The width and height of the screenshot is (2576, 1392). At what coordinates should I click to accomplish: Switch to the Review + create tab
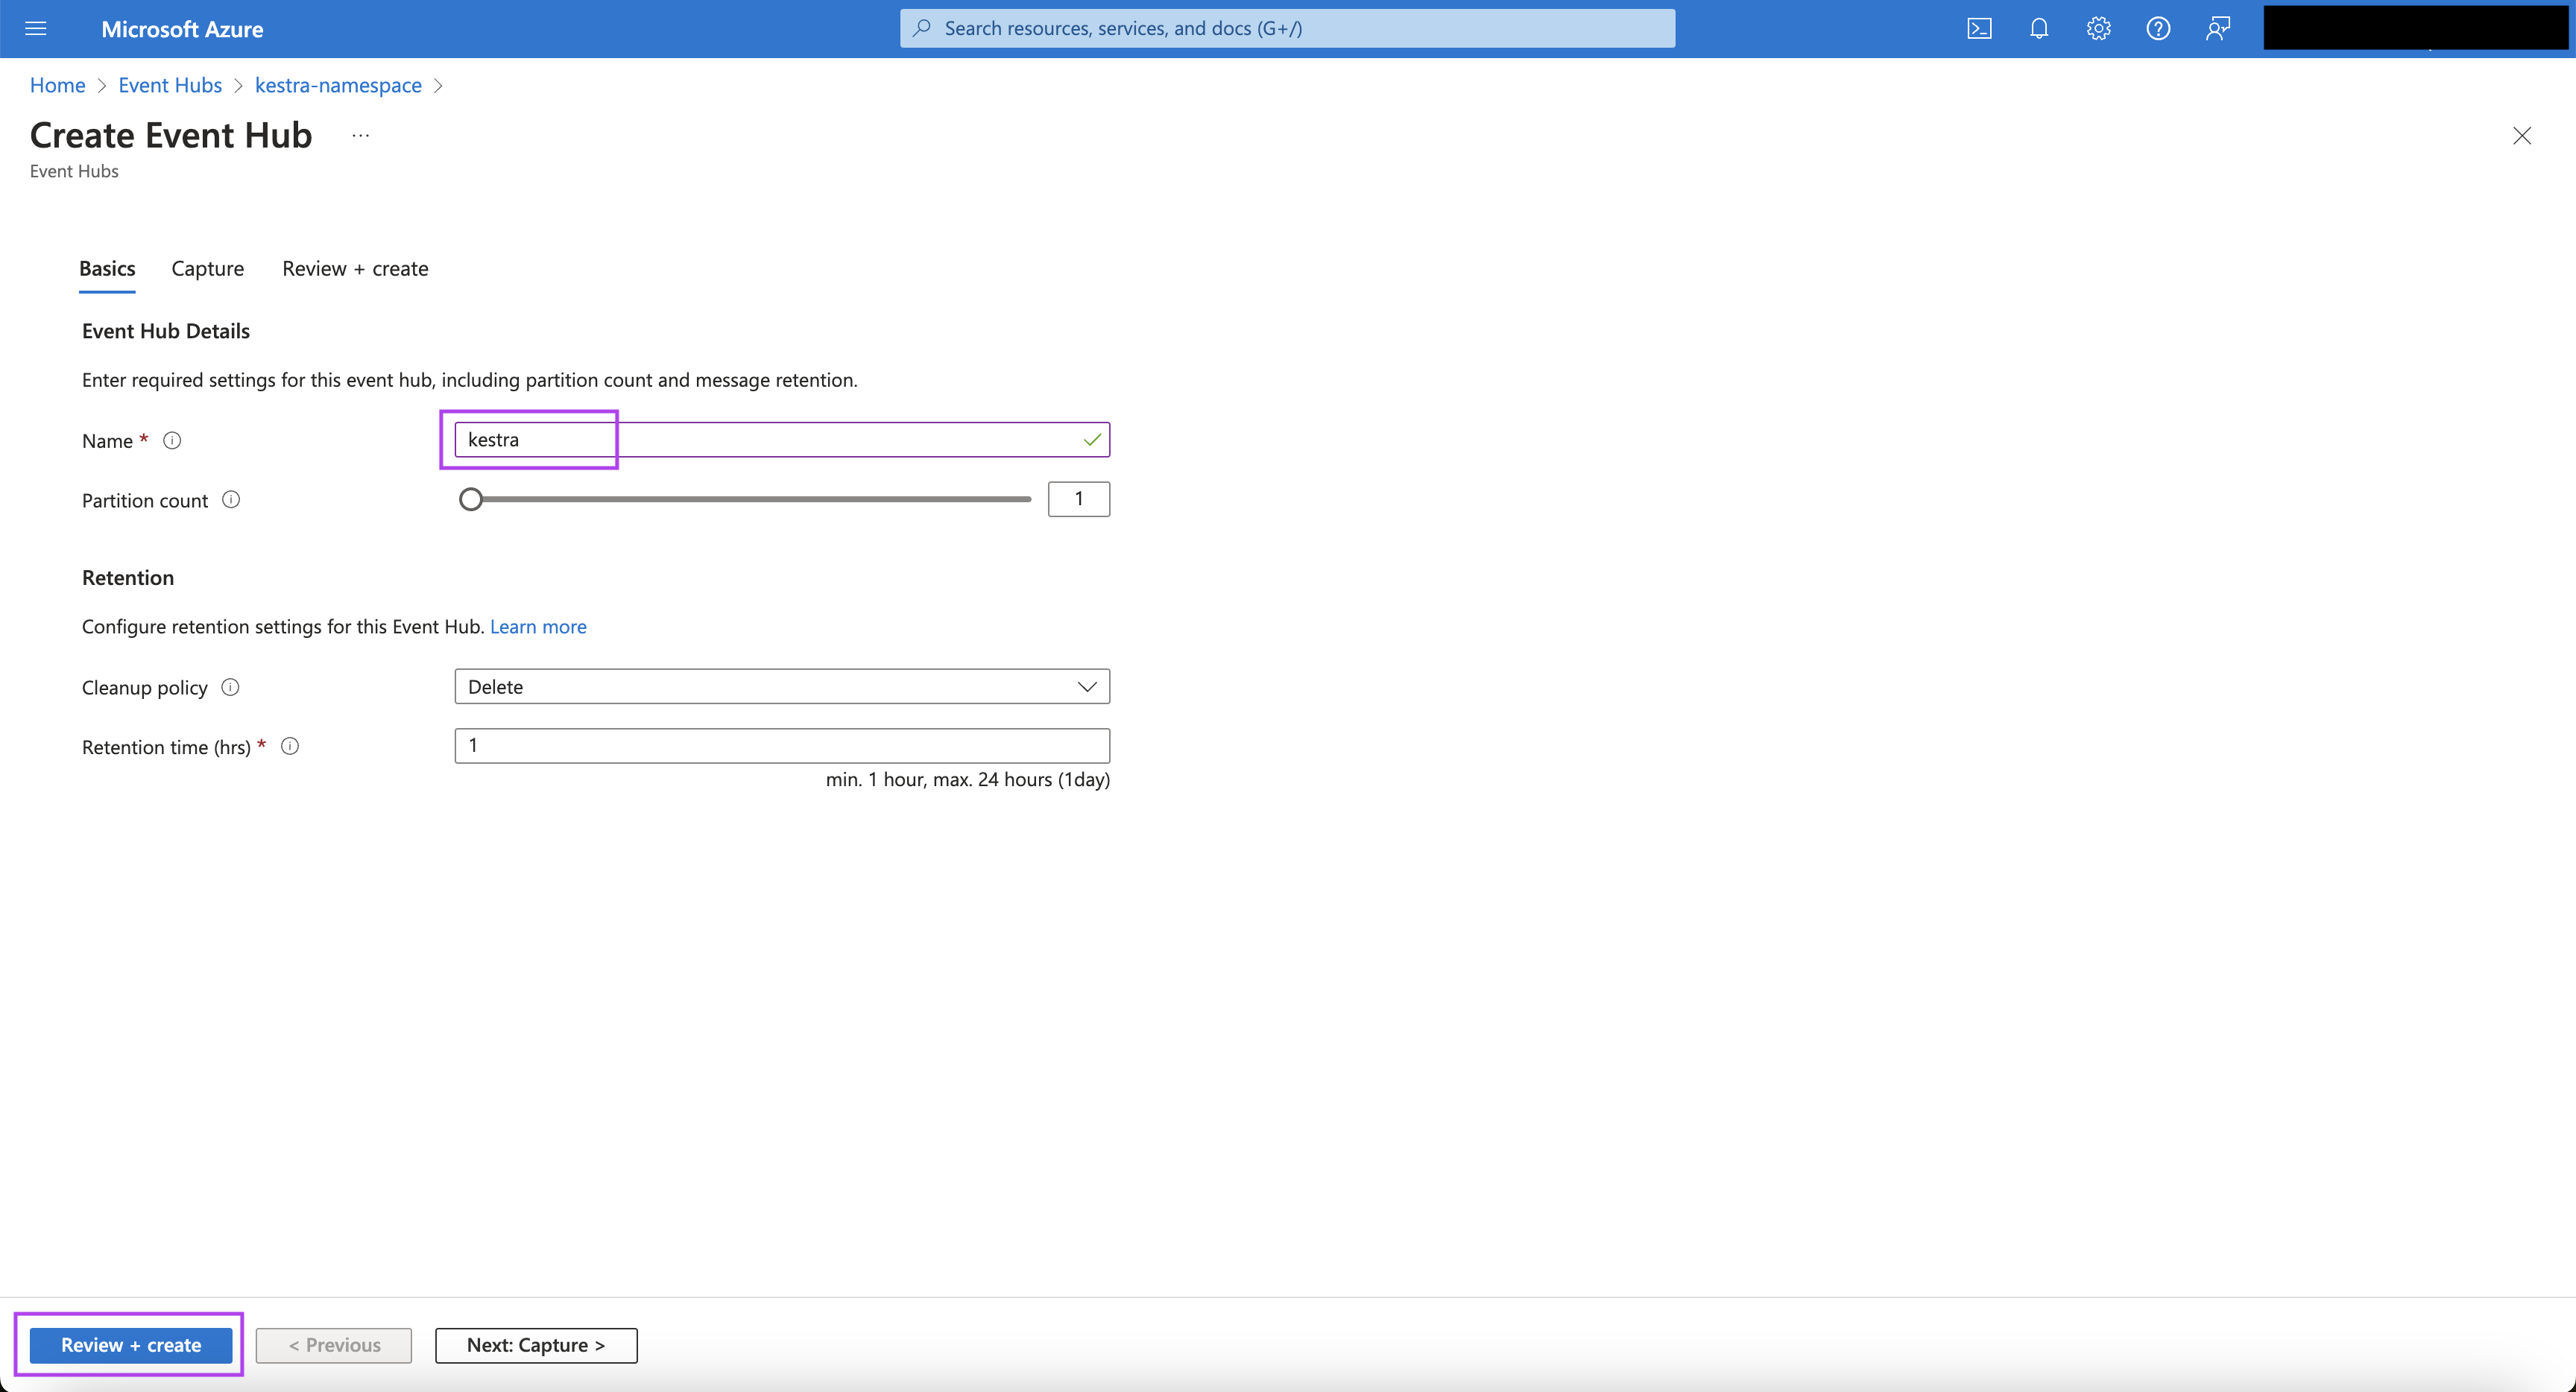(x=355, y=269)
